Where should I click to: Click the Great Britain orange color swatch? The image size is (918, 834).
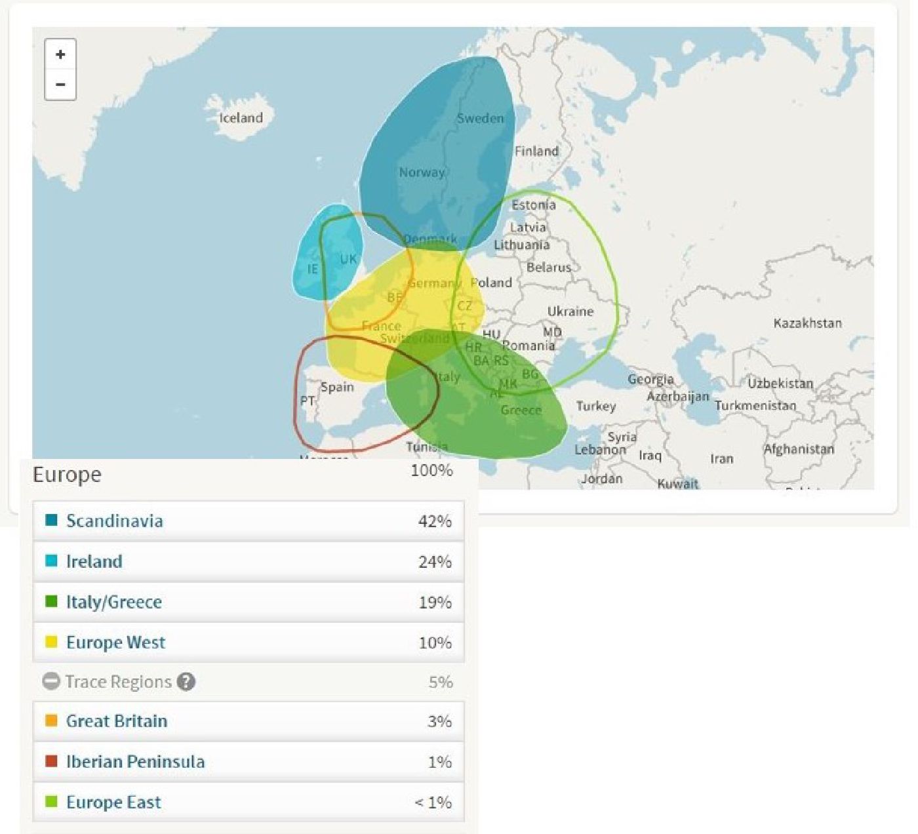point(51,721)
